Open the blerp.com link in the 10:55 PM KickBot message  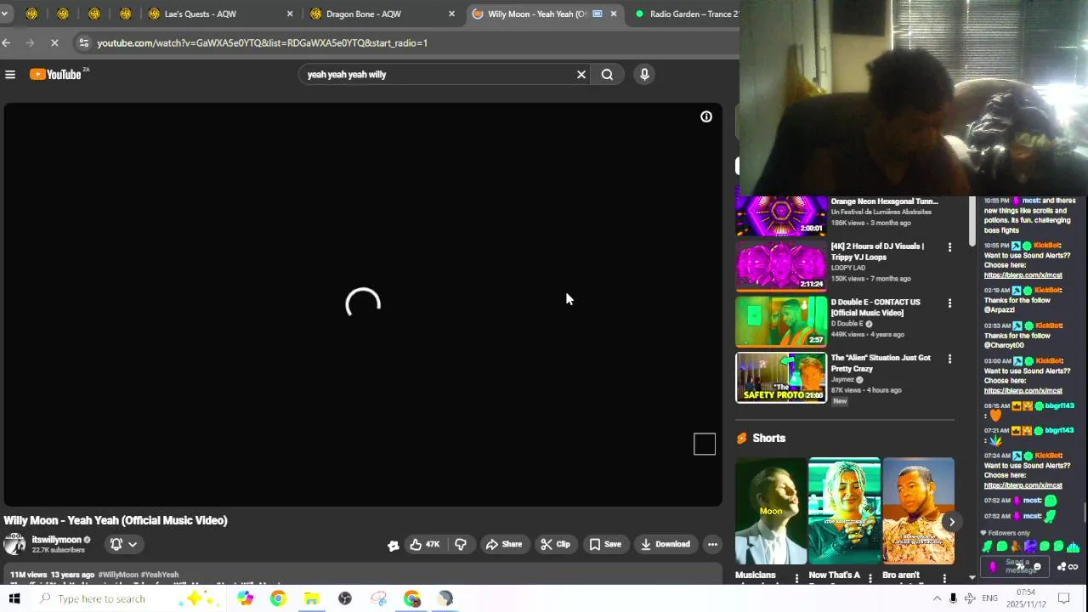(x=1023, y=275)
